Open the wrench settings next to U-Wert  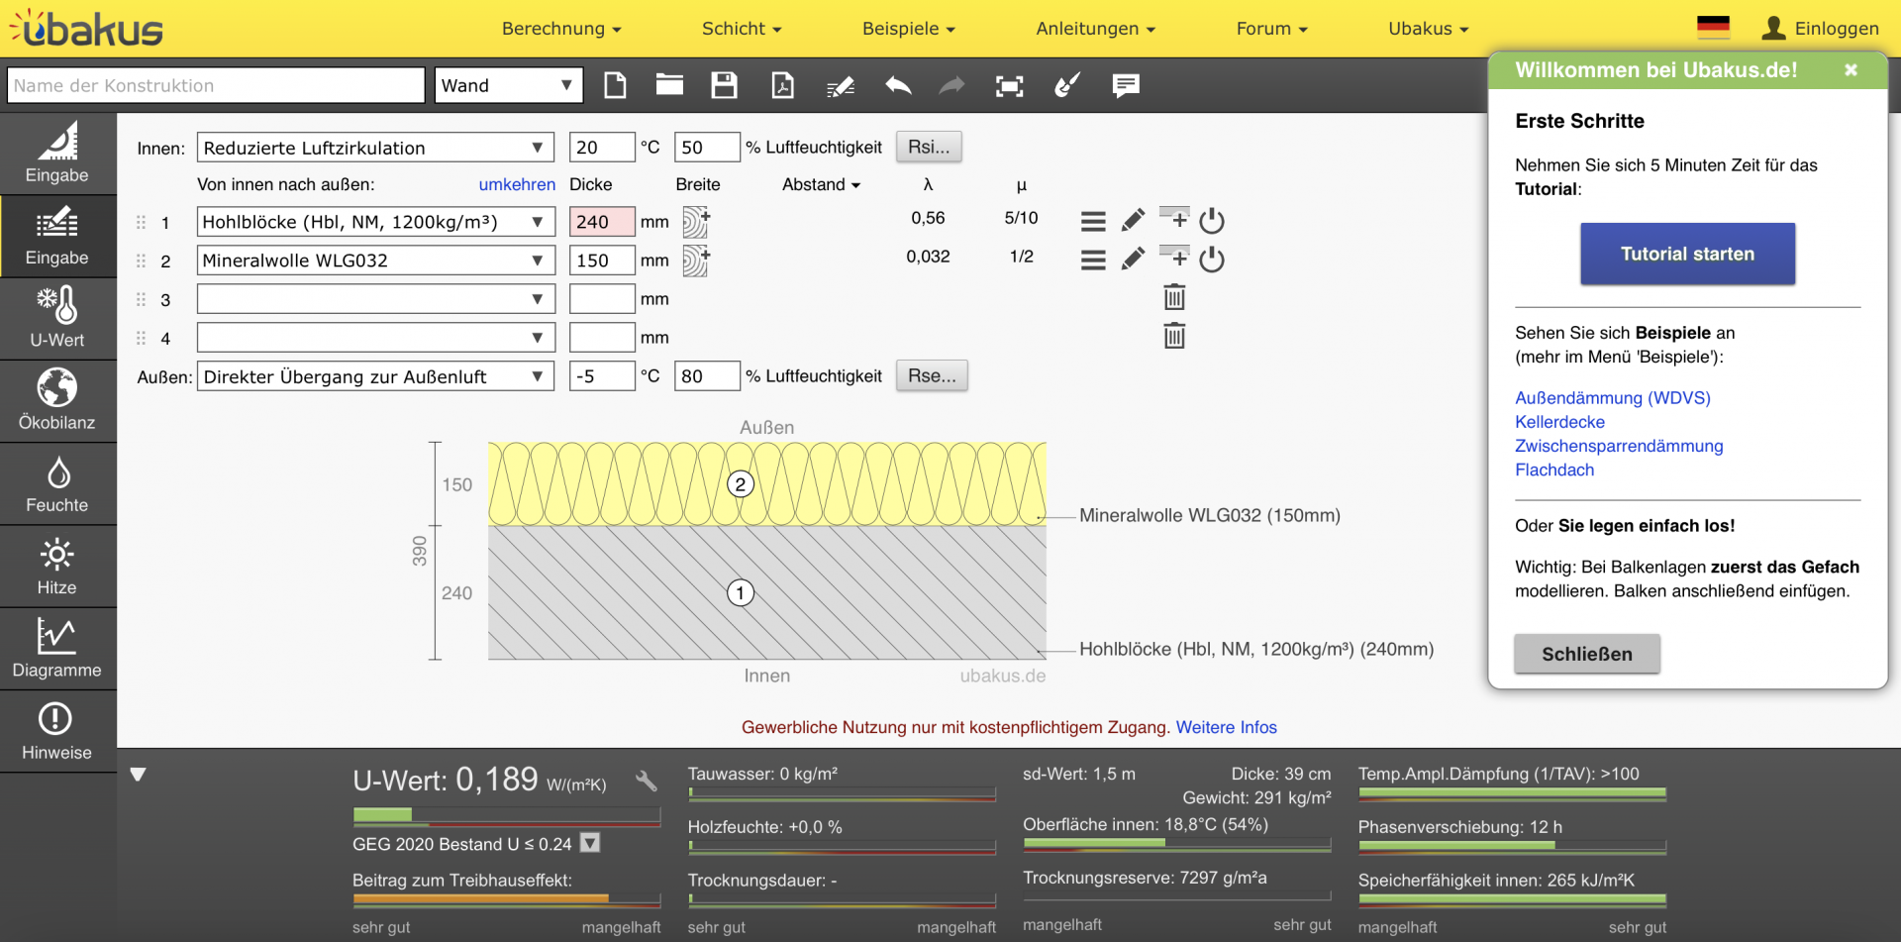click(647, 781)
